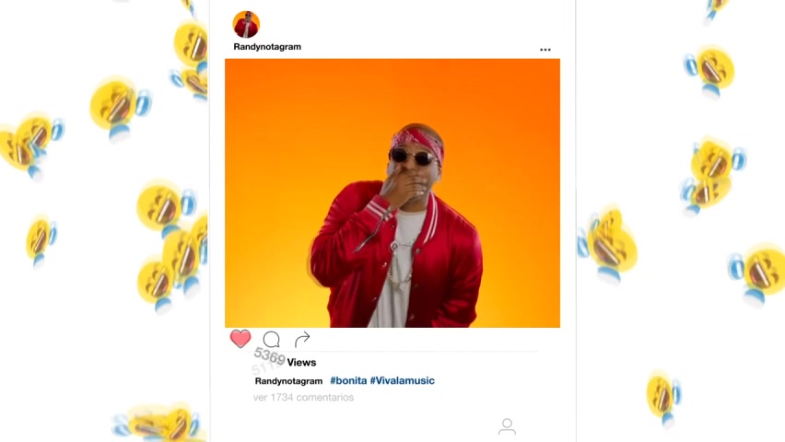Image resolution: width=785 pixels, height=442 pixels.
Task: Click the share arrow icon
Action: pyautogui.click(x=302, y=340)
